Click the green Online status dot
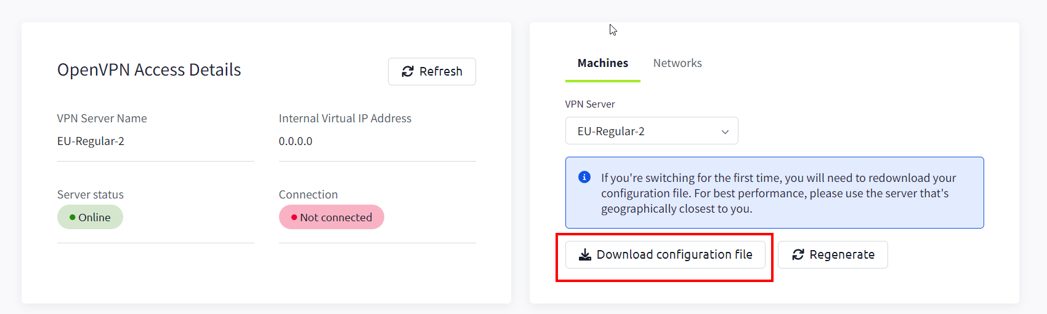This screenshot has width=1047, height=314. coord(73,218)
